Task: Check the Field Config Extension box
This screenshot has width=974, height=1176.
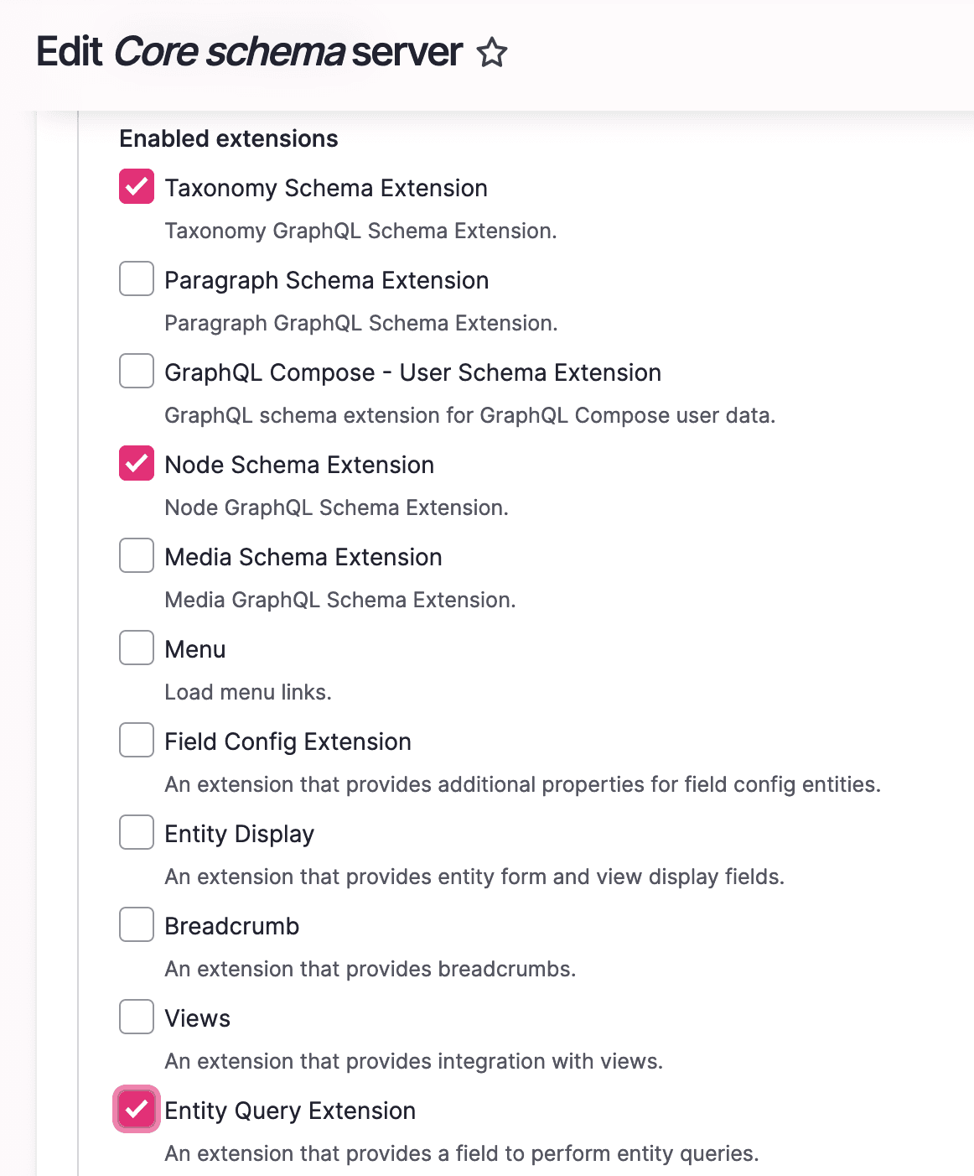Action: click(137, 740)
